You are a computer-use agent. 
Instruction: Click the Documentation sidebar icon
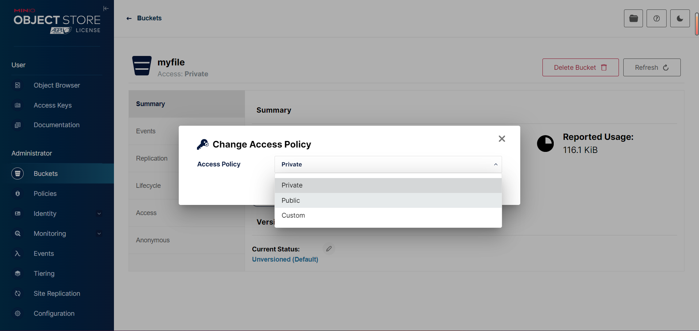(17, 125)
